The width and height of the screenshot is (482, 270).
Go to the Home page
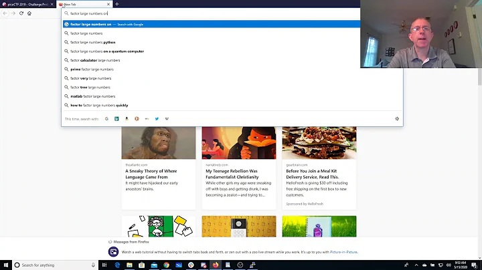(29, 13)
